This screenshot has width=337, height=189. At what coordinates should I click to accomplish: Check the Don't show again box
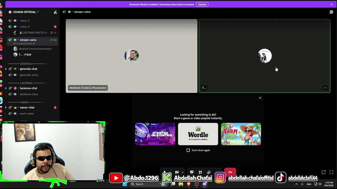tap(188, 150)
